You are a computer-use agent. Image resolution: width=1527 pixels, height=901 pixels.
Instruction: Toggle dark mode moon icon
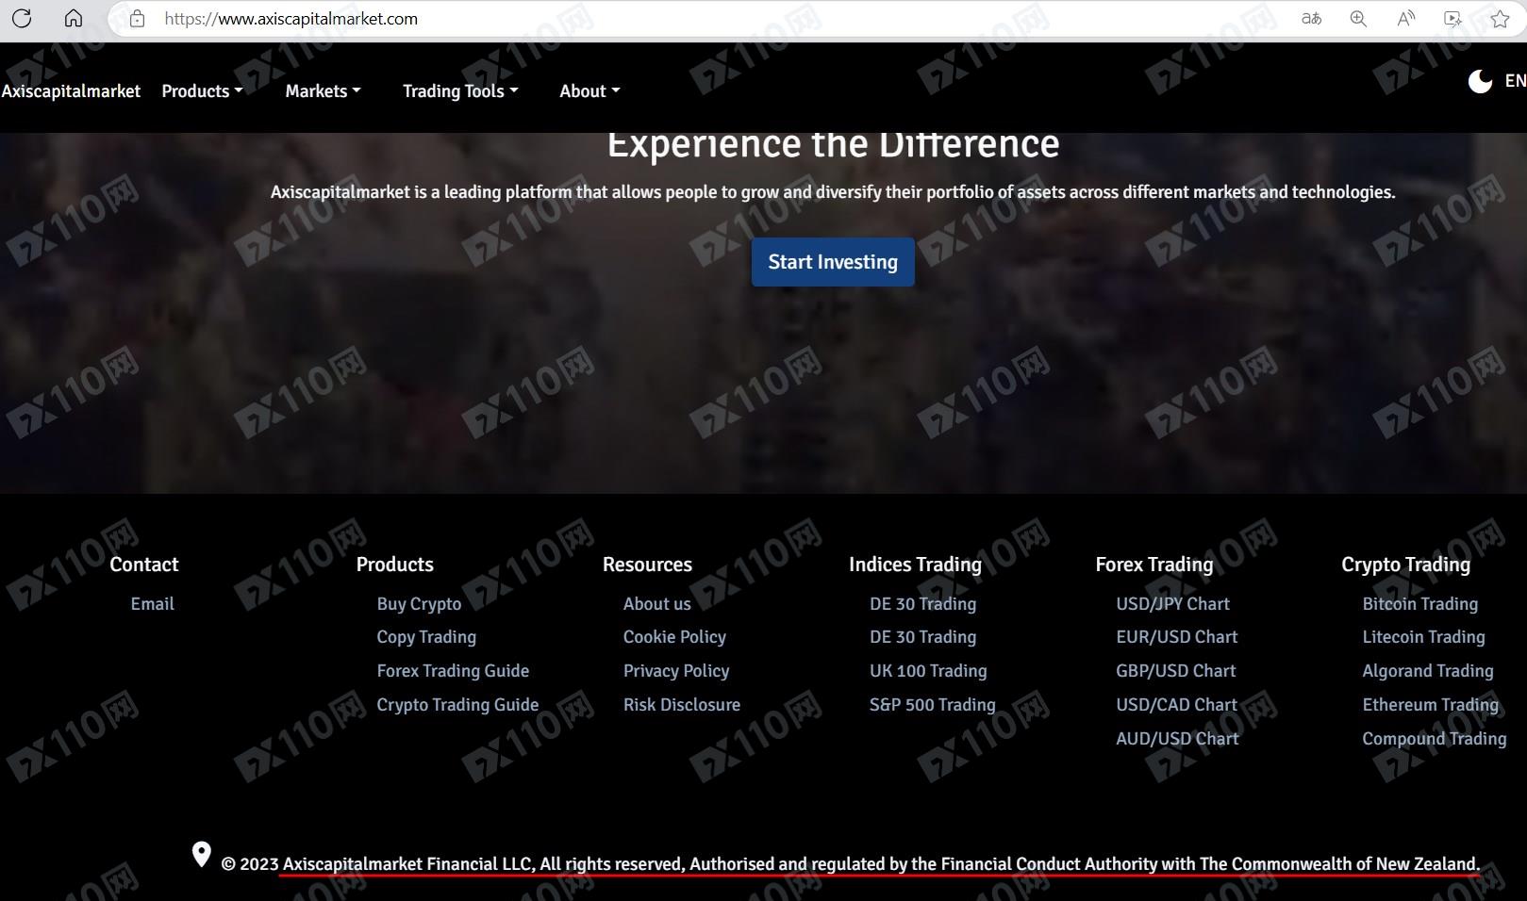pos(1480,82)
